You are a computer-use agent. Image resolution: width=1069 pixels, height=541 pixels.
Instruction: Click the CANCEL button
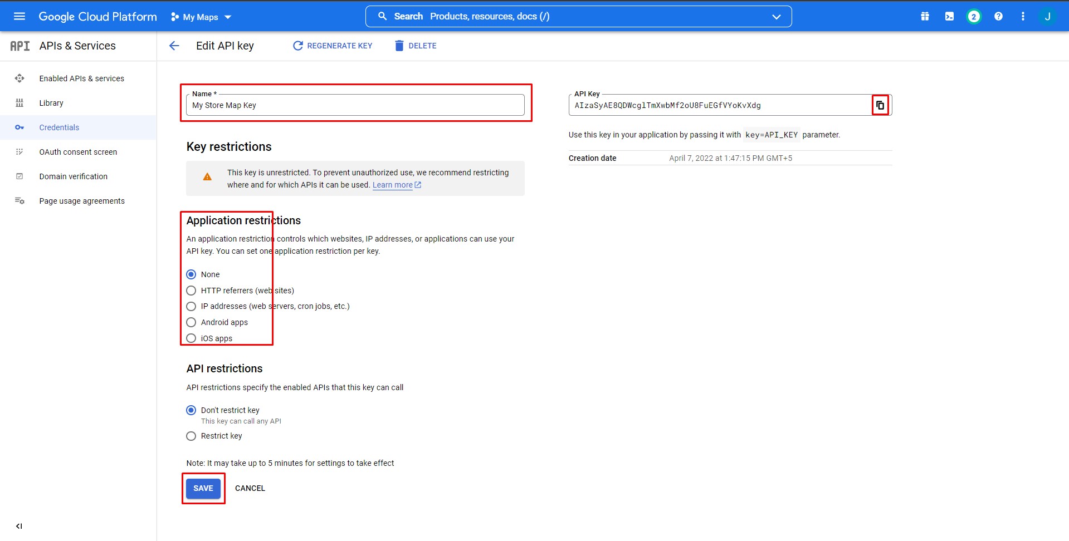pos(250,488)
